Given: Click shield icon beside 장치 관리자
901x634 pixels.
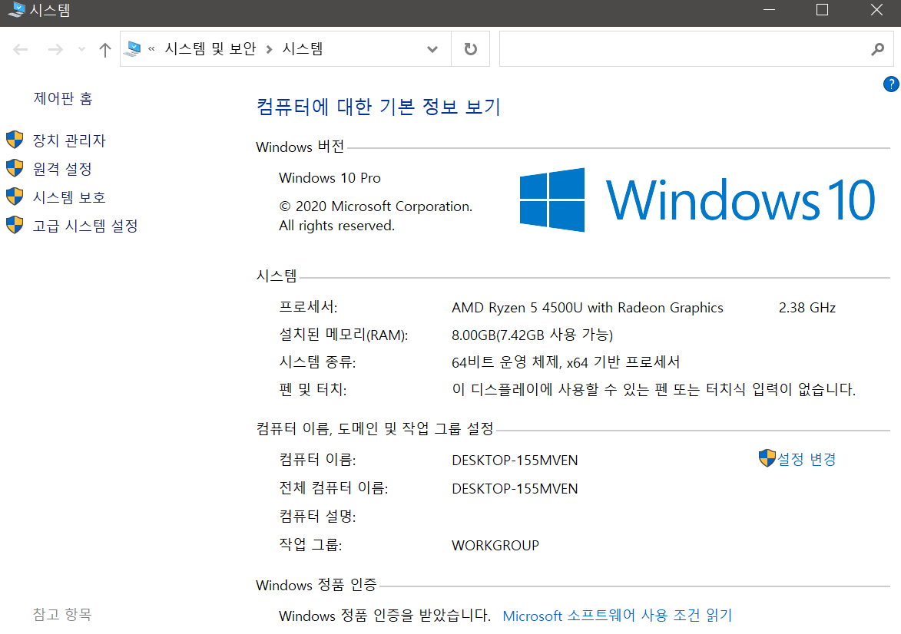Looking at the screenshot, I should [15, 140].
